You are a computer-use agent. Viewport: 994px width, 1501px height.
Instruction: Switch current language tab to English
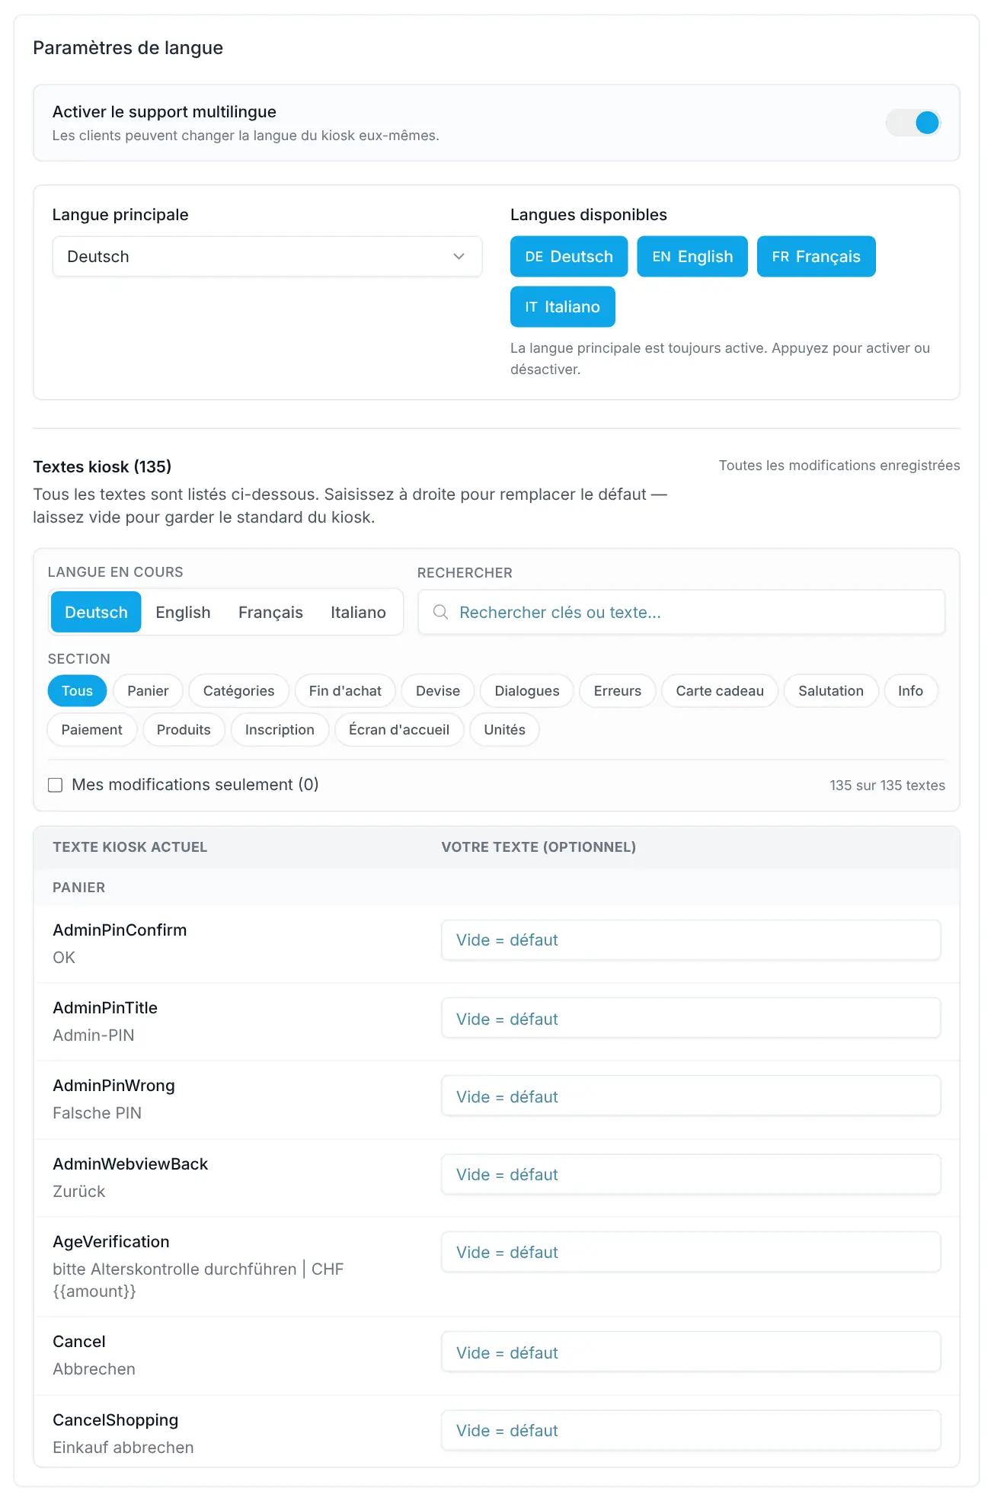tap(183, 613)
